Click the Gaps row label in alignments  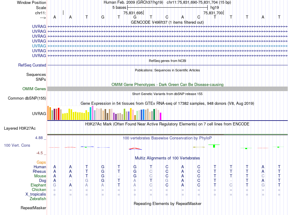pos(41,162)
